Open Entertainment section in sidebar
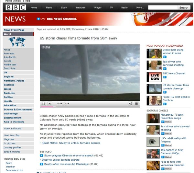Screen dimensions: 194x173 (x=18, y=118)
